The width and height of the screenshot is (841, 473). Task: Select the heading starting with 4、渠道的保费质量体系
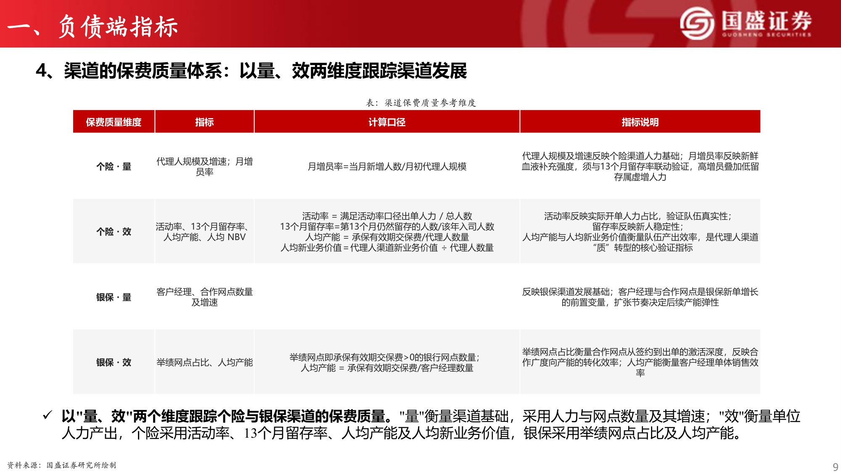[x=251, y=71]
